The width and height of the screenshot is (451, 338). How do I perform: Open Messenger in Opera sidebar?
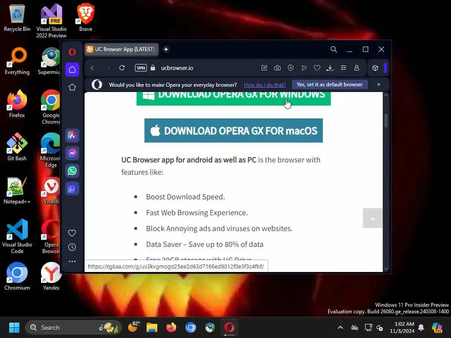click(72, 153)
